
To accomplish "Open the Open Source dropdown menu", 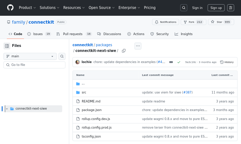I will 101,8.
